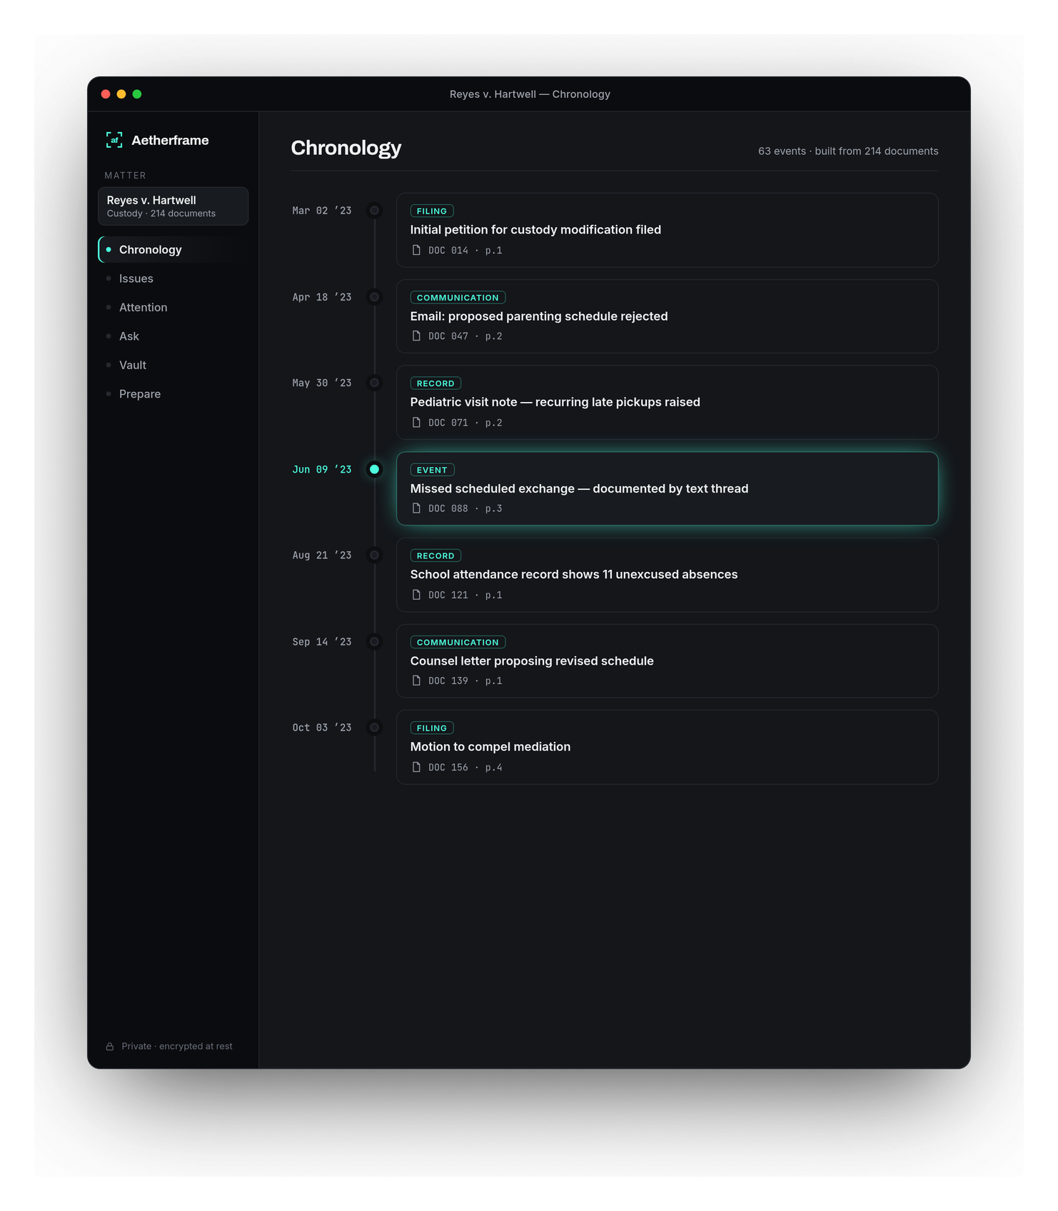This screenshot has width=1058, height=1211.
Task: Click the RECORD tag on pediatric note
Action: coord(435,383)
